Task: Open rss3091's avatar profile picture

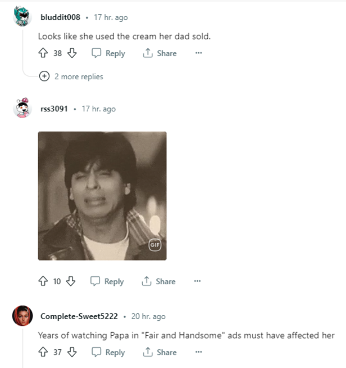Action: click(x=22, y=109)
